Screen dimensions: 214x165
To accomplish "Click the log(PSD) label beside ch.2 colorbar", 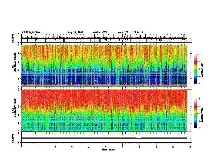I will 202,115.
